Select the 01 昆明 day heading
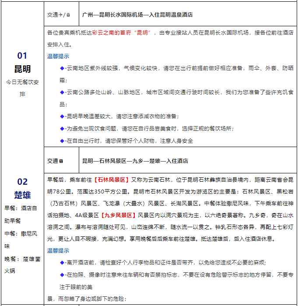The width and height of the screenshot is (298, 306). coord(22,63)
